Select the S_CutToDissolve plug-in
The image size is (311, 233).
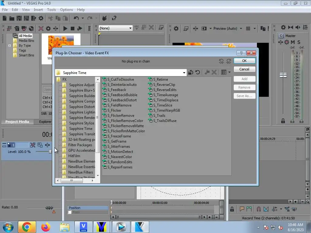[x=118, y=79]
